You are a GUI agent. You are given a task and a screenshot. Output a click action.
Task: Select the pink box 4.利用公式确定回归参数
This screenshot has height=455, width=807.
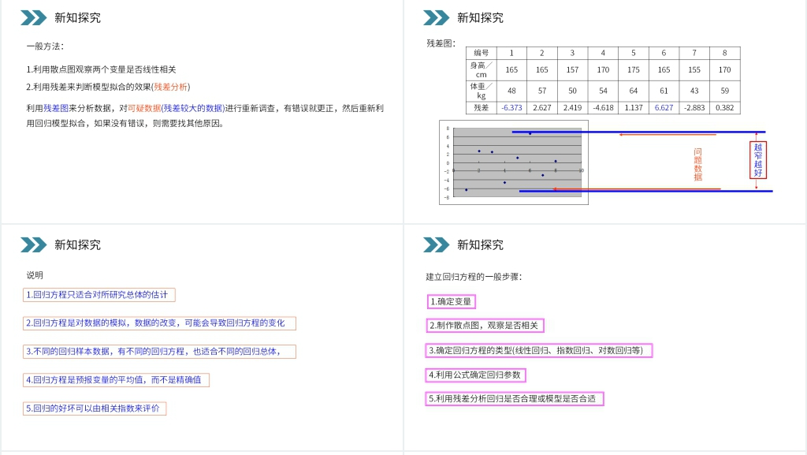[x=475, y=375]
